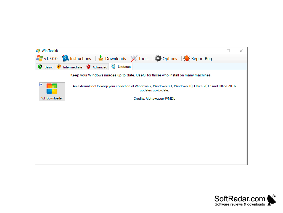Click the Tools wrench and screwdriver icon
The height and width of the screenshot is (213, 283).
[x=134, y=58]
